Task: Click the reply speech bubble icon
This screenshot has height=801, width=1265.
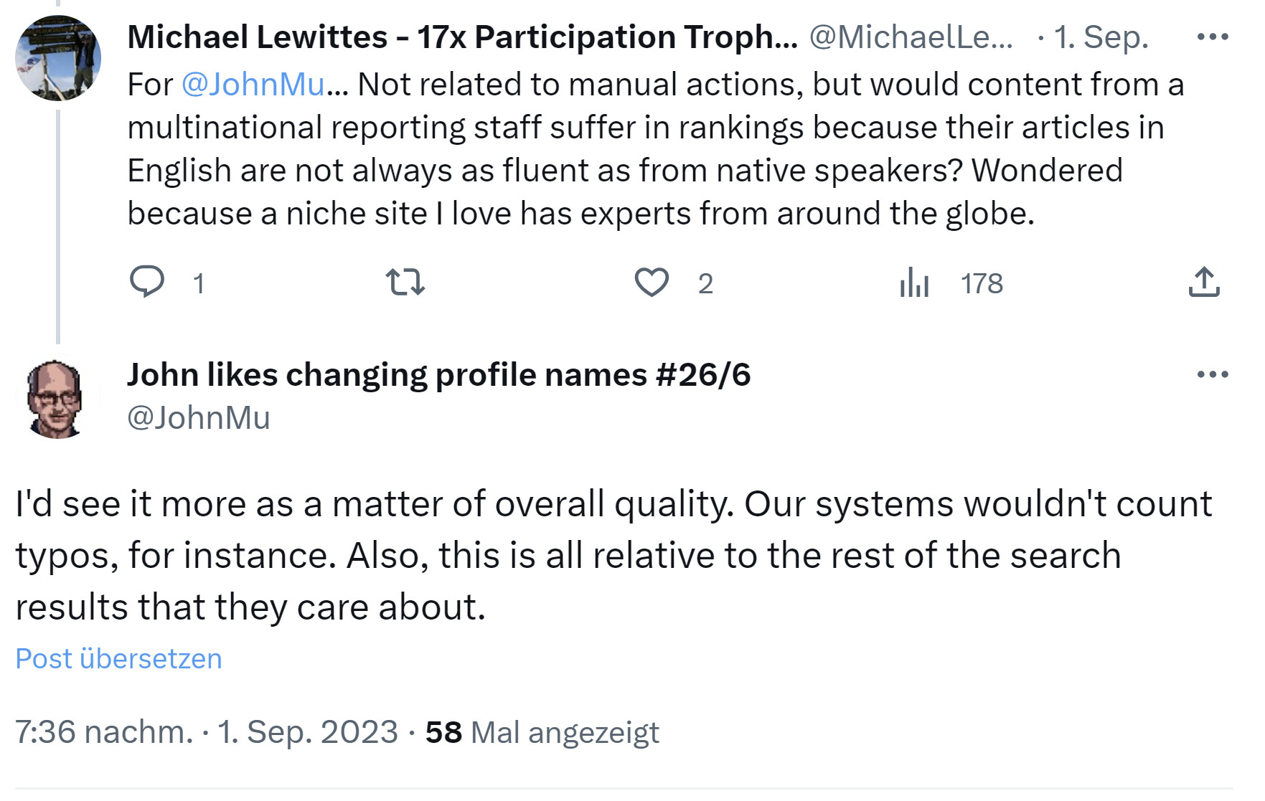Action: pyautogui.click(x=147, y=282)
